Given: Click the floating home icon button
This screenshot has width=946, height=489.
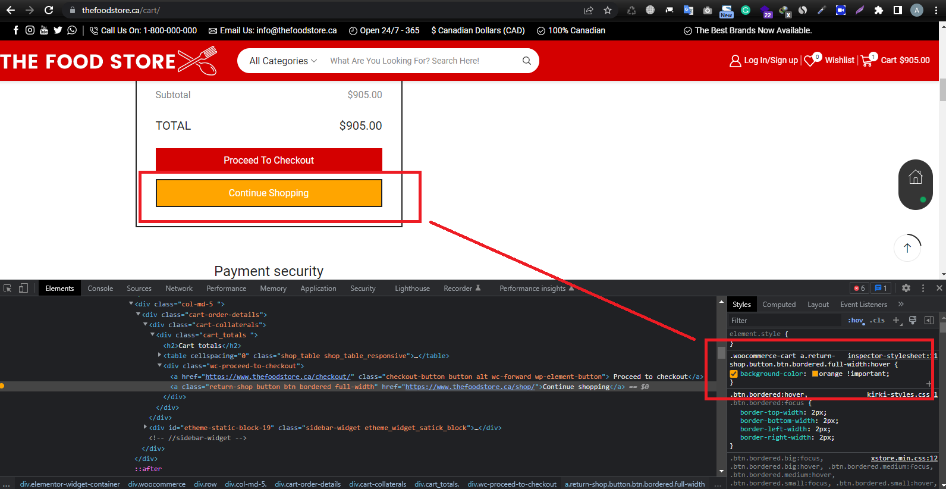Looking at the screenshot, I should (916, 177).
